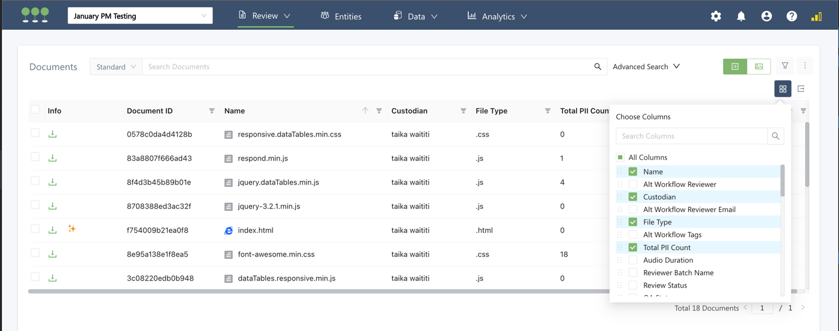Click the sparkle icon on index.html row
This screenshot has height=331, width=839.
click(x=72, y=229)
